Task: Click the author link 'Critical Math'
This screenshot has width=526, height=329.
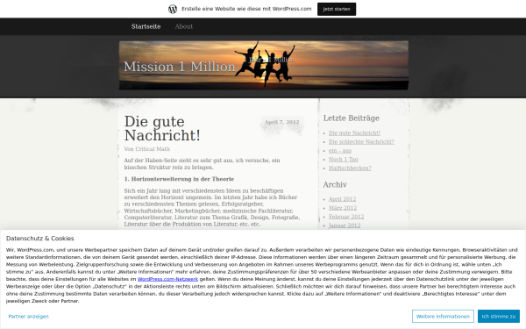Action: [x=153, y=149]
